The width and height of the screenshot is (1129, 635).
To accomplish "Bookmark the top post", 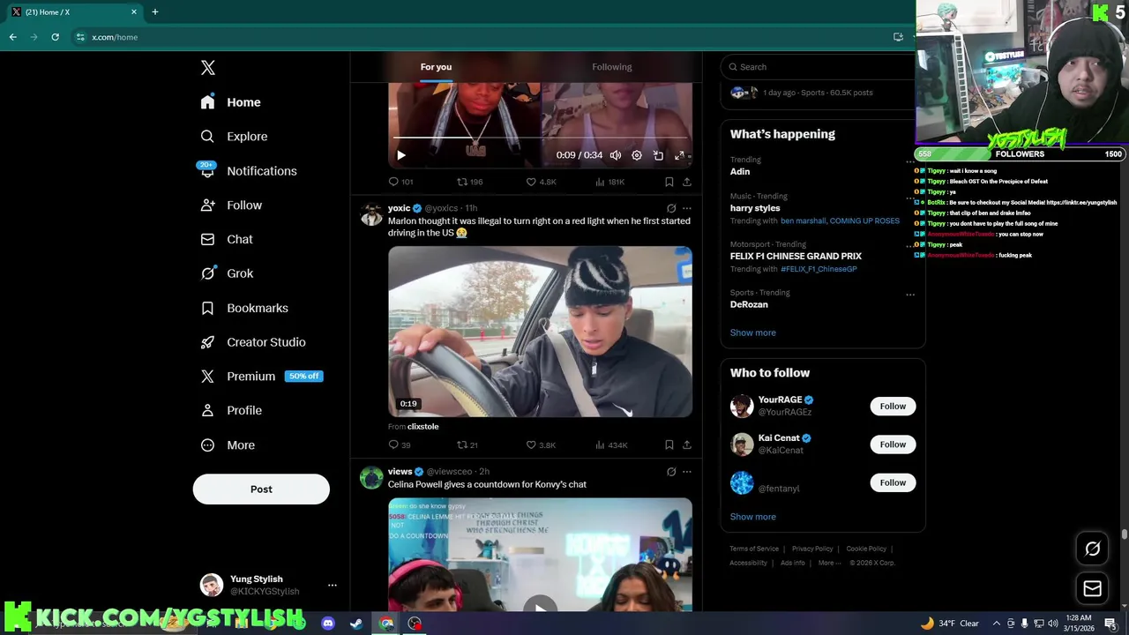I will click(669, 182).
